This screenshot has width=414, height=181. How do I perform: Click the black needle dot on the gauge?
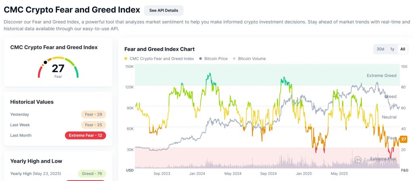coord(45,62)
